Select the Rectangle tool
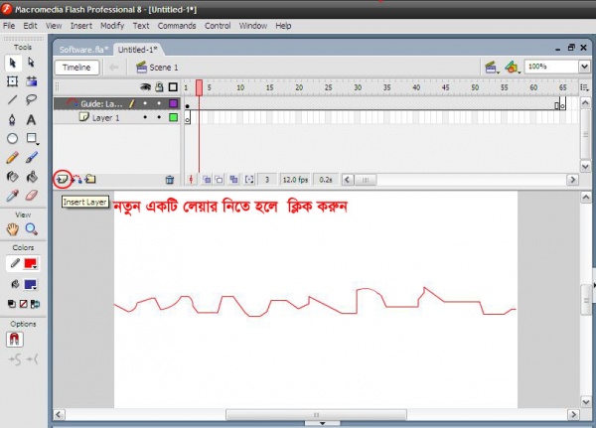Viewport: 596px width, 428px height. point(32,138)
